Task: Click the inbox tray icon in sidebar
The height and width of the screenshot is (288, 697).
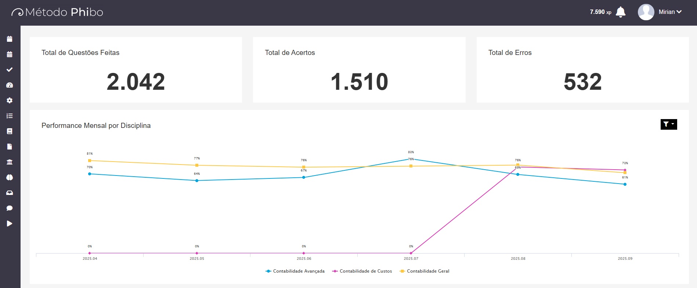Action: coord(10,193)
